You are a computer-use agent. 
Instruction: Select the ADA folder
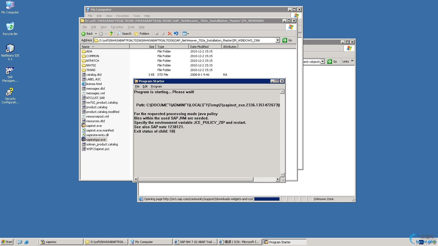[x=87, y=51]
